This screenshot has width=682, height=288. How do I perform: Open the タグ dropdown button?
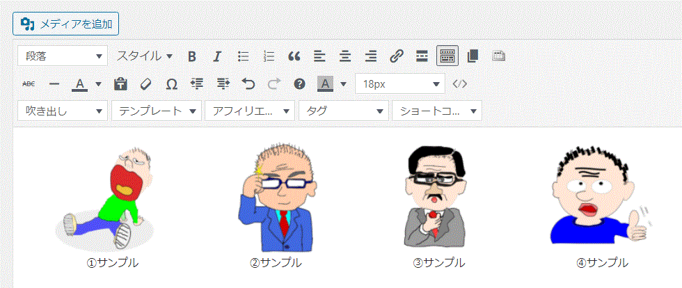coord(343,111)
